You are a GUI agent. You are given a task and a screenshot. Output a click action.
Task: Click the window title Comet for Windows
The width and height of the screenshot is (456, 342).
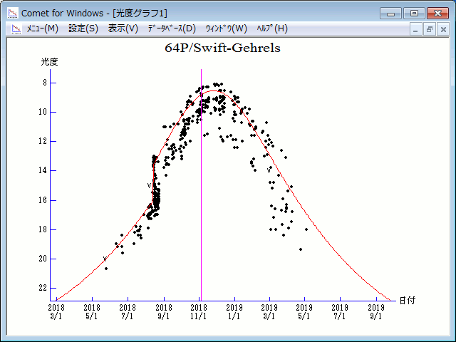[94, 14]
